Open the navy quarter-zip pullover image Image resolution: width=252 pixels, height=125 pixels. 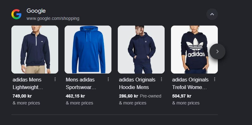tap(35, 50)
